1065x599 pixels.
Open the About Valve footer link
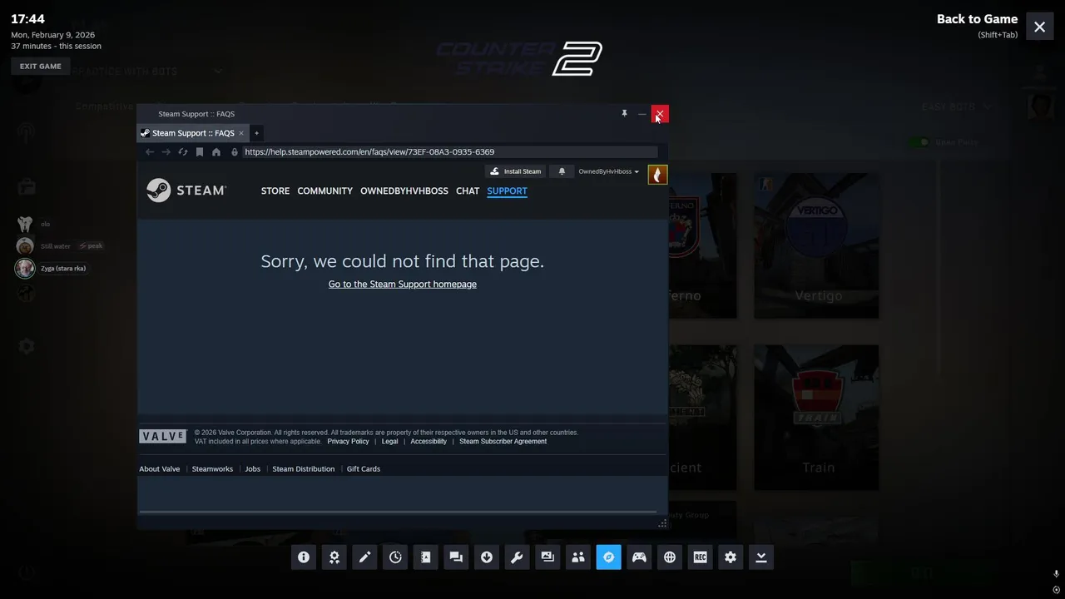(x=160, y=469)
